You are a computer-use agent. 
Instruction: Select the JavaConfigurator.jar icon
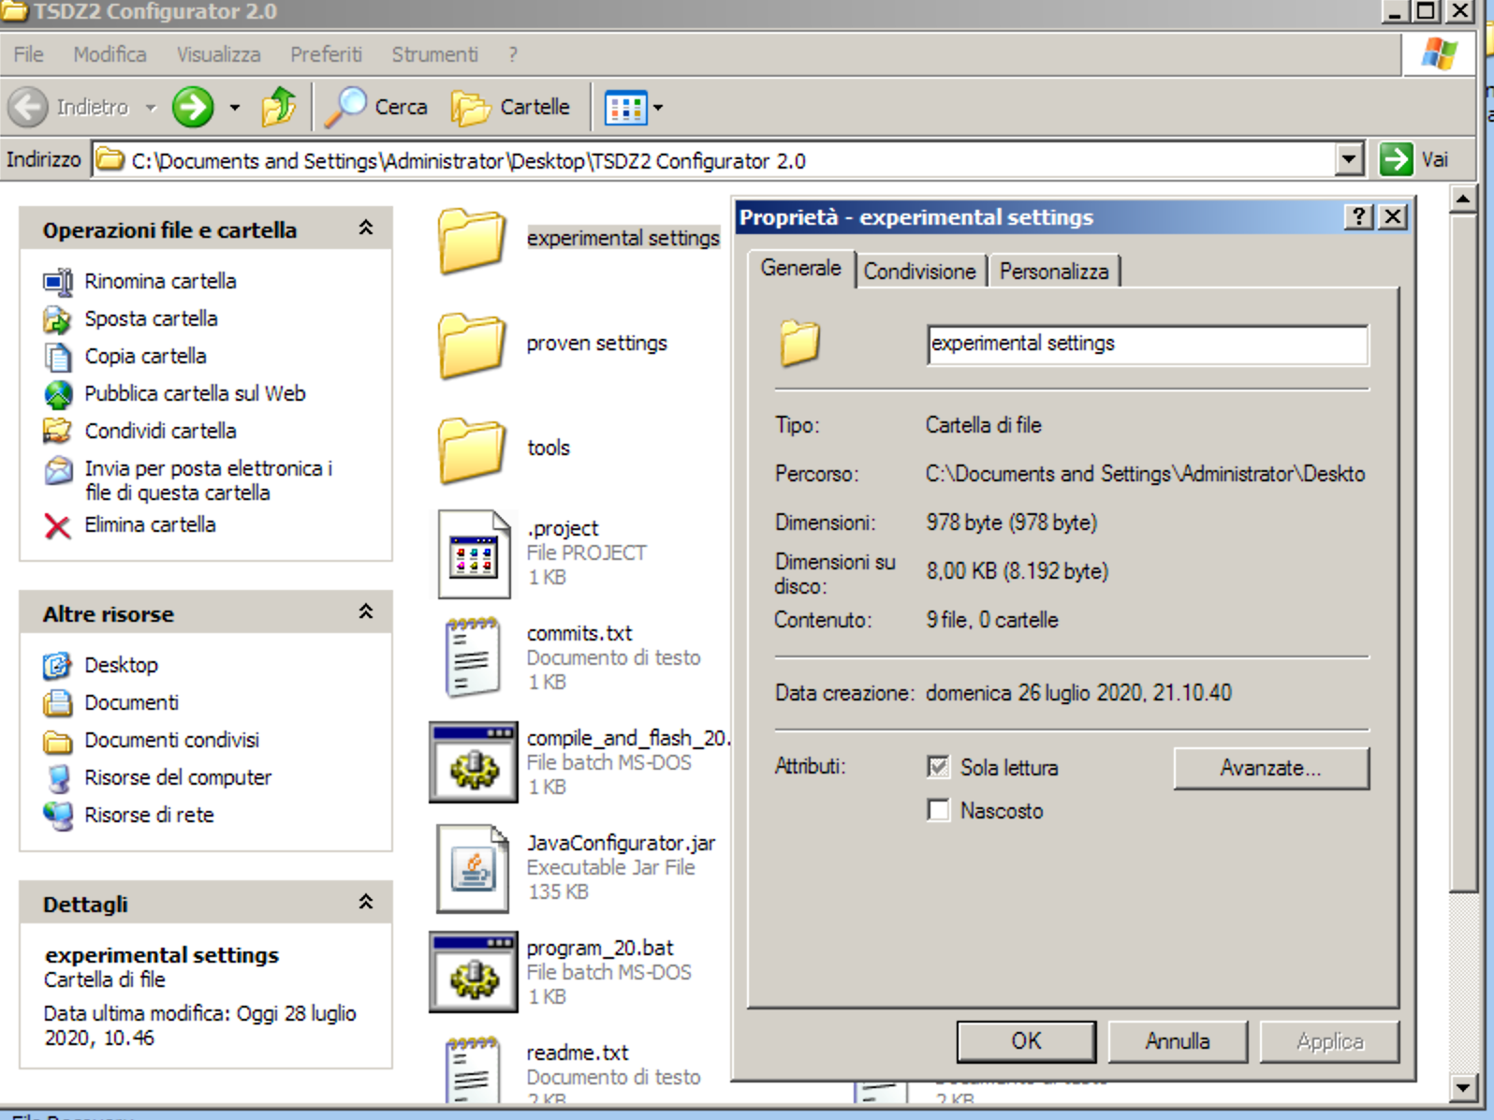pyautogui.click(x=473, y=868)
